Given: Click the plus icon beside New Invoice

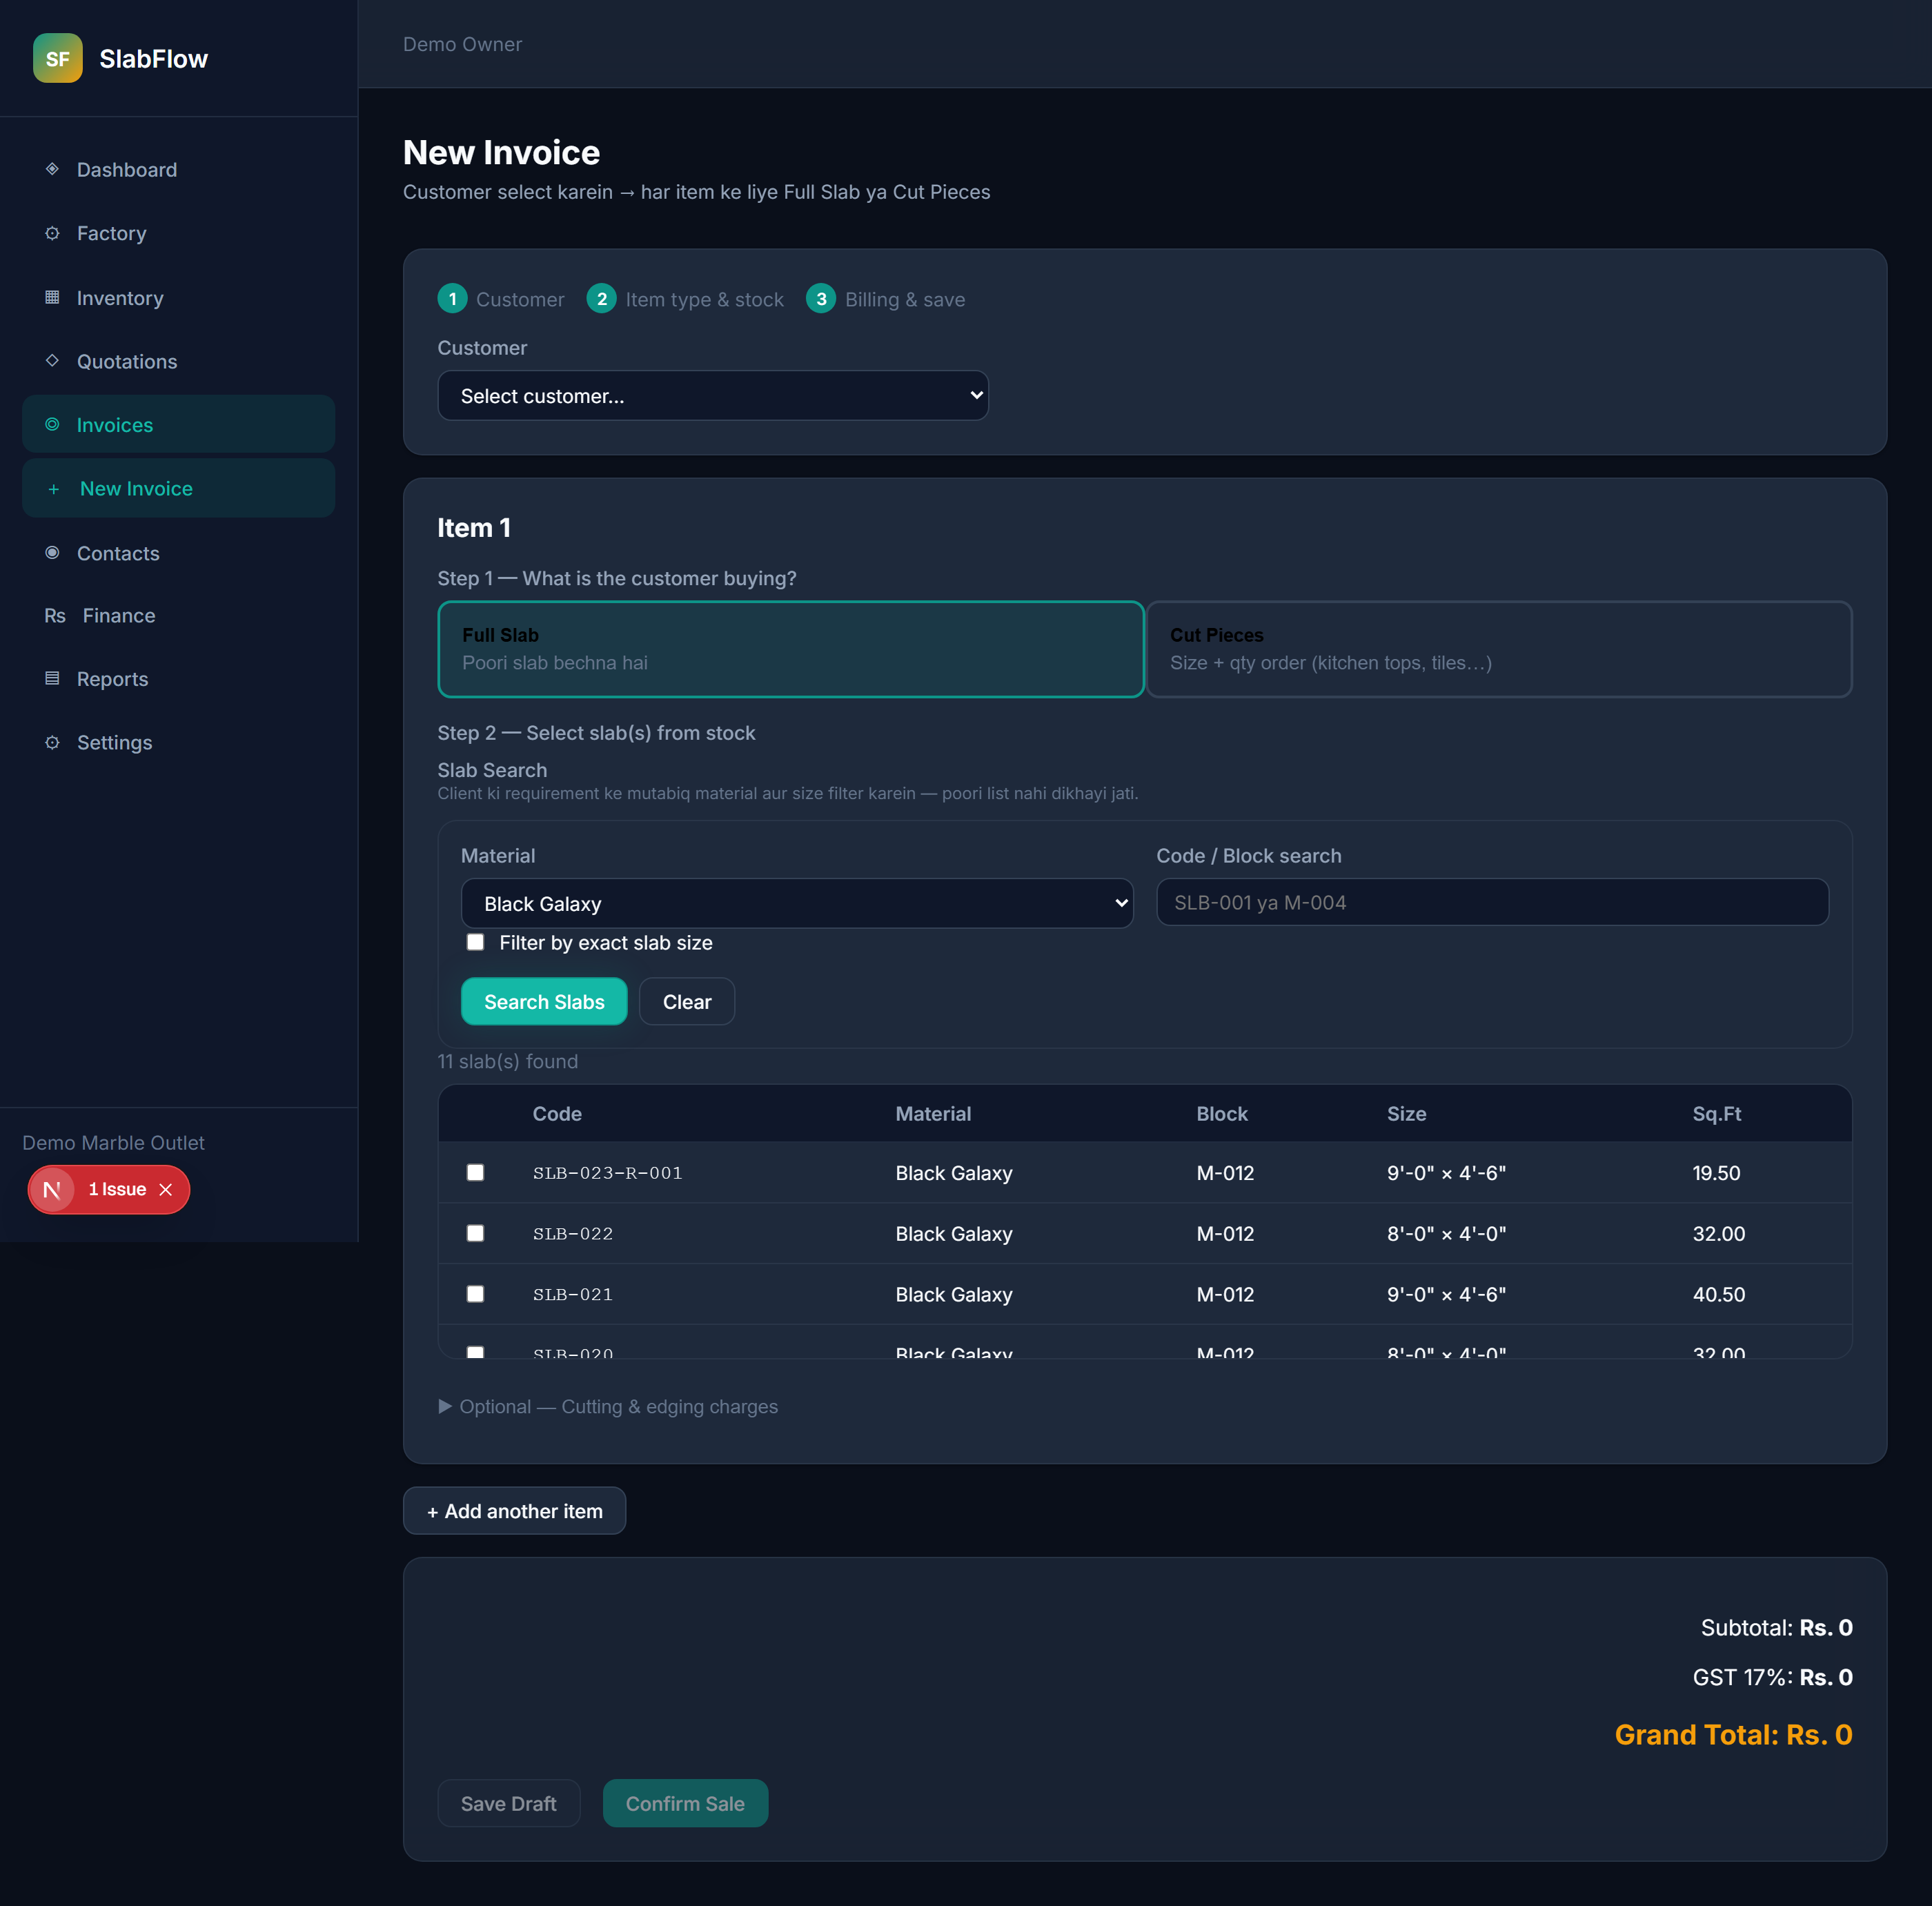Looking at the screenshot, I should click(54, 489).
